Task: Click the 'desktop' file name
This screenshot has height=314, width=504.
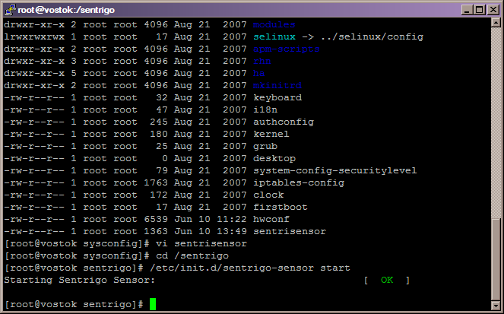Action: [274, 159]
